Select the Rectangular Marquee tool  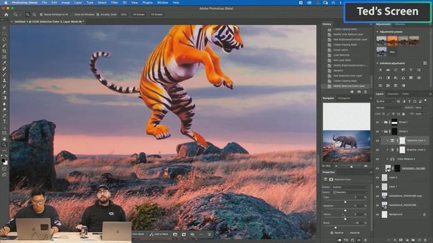click(x=4, y=34)
